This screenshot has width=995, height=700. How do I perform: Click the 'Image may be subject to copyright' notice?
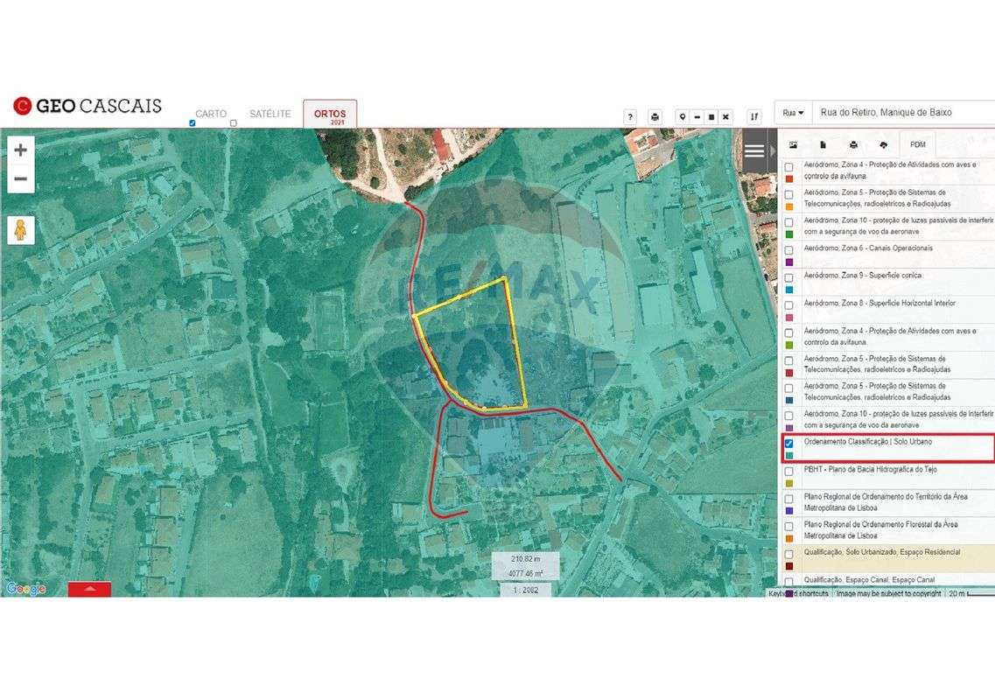pyautogui.click(x=888, y=593)
